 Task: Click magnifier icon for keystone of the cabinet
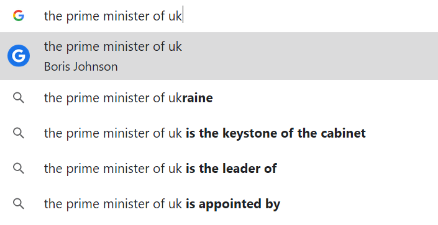click(19, 133)
